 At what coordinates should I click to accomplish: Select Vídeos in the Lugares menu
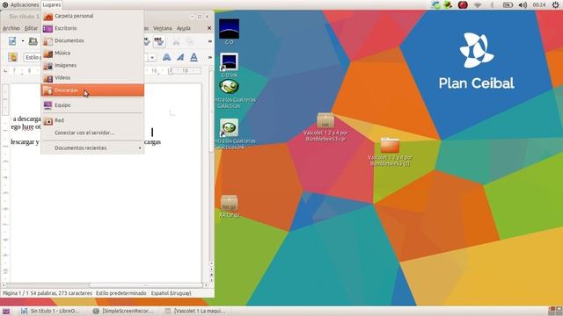click(92, 78)
